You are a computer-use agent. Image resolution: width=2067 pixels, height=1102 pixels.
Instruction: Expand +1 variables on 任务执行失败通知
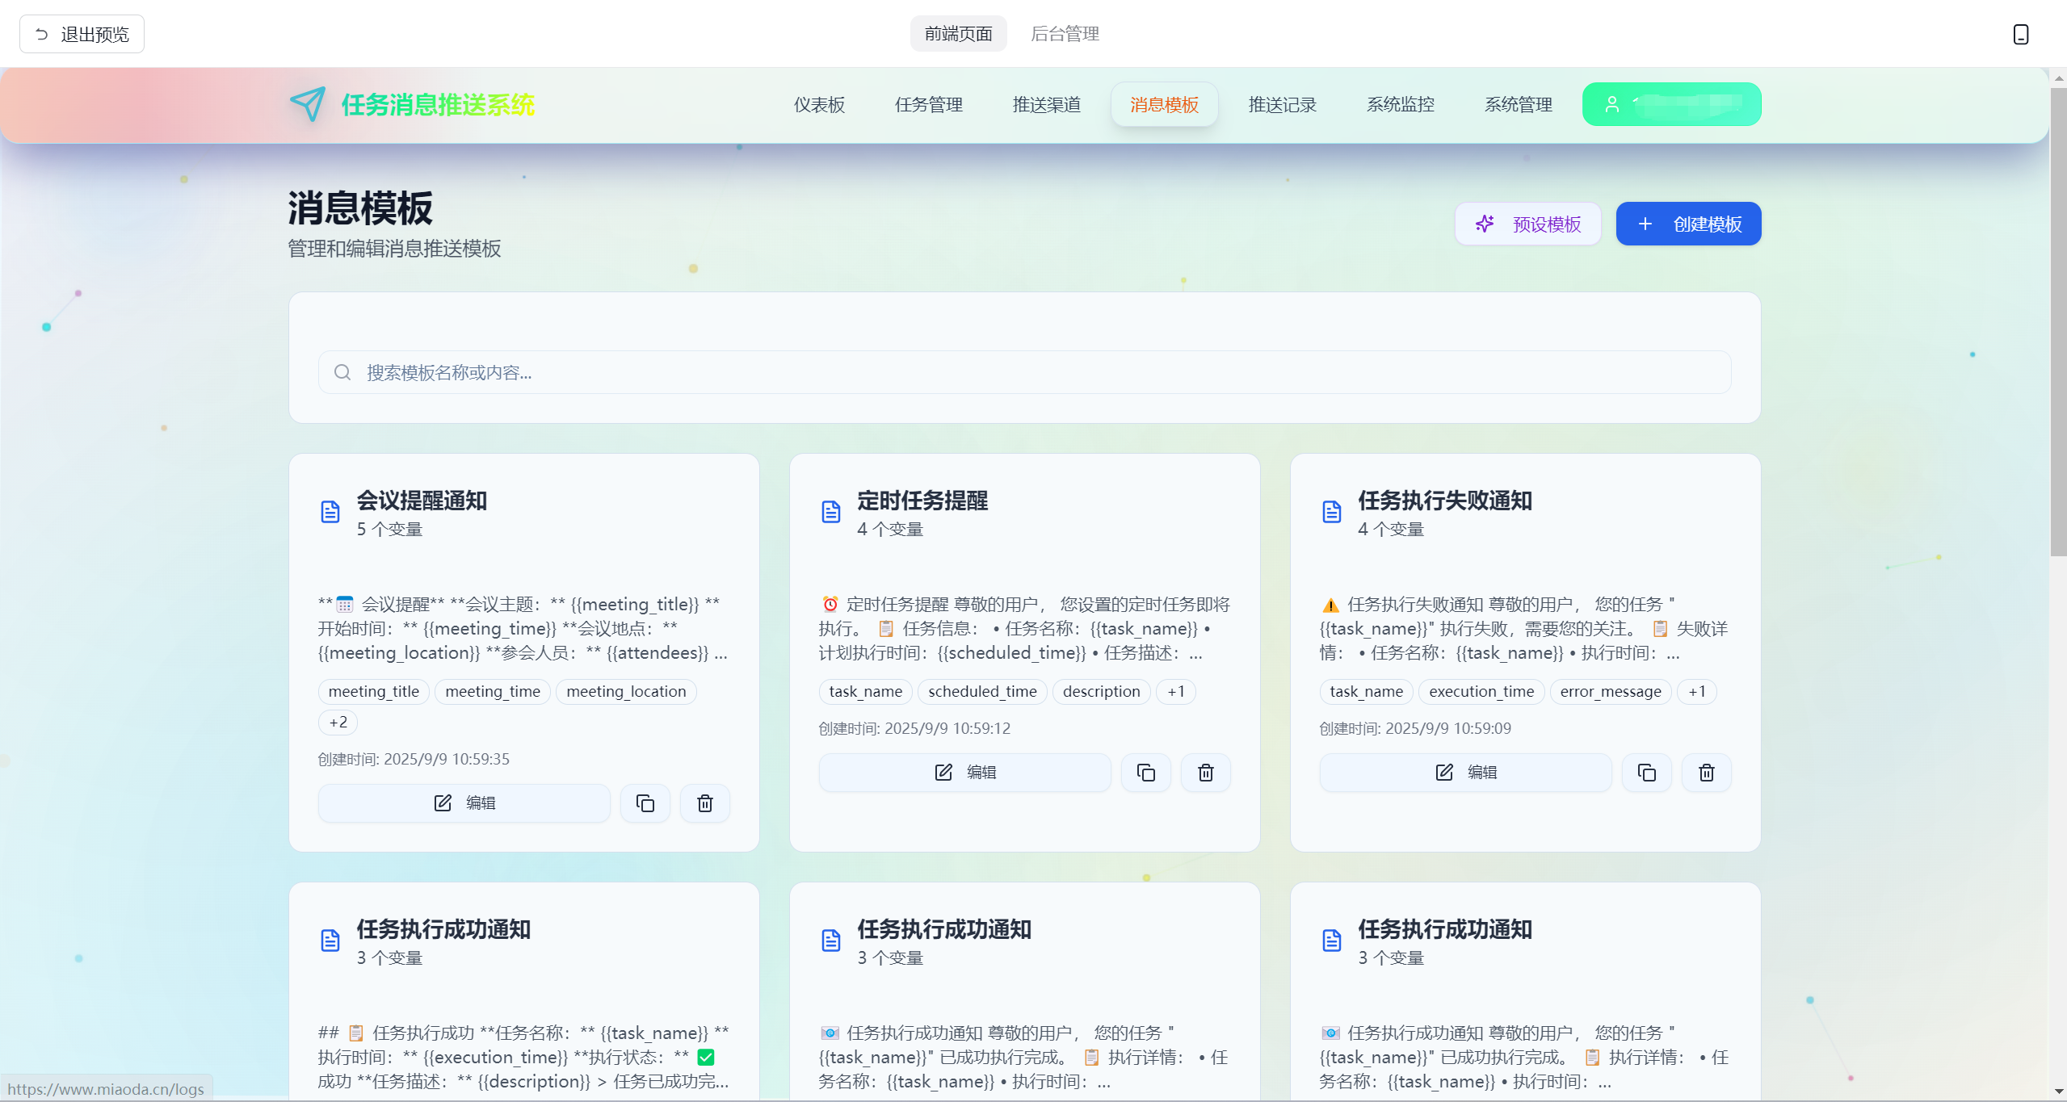point(1696,692)
